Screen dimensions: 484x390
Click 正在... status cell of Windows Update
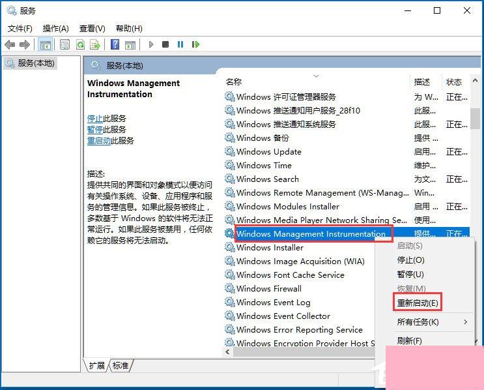point(457,152)
